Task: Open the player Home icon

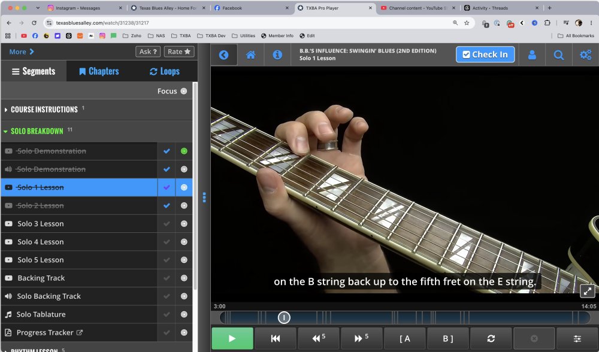Action: (250, 55)
